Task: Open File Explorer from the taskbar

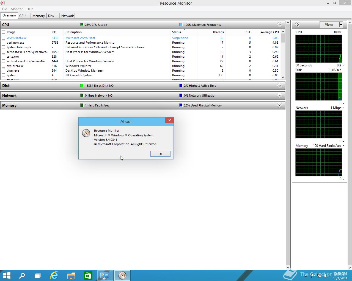Action: (71, 276)
